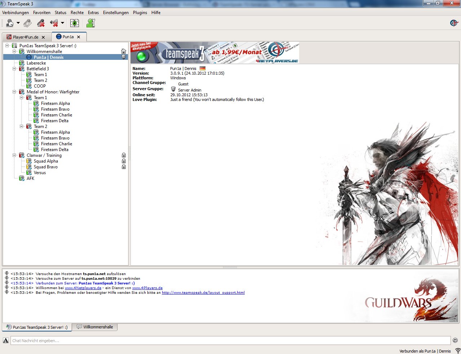Viewport: 461px width, 354px height.
Task: Click the German flag next to Pun1a | Dennis
Action: pyautogui.click(x=203, y=68)
